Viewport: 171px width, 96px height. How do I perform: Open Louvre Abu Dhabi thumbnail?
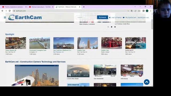tap(78, 71)
